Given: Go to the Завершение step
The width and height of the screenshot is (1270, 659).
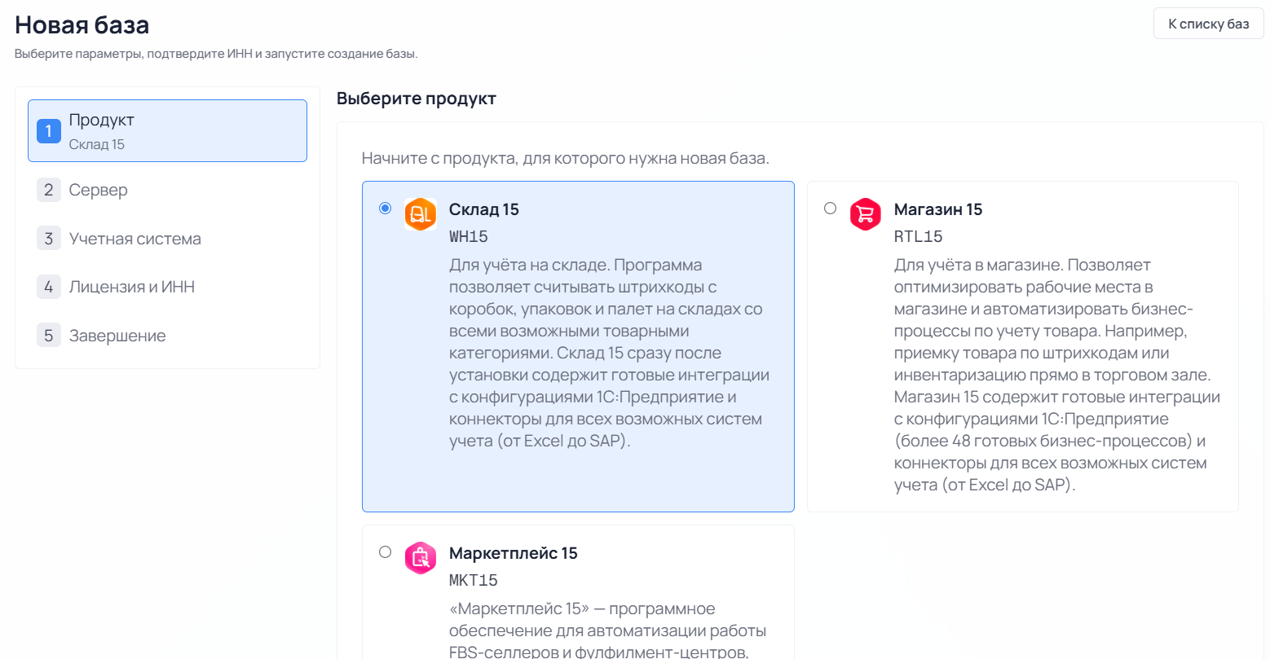Looking at the screenshot, I should tap(167, 336).
